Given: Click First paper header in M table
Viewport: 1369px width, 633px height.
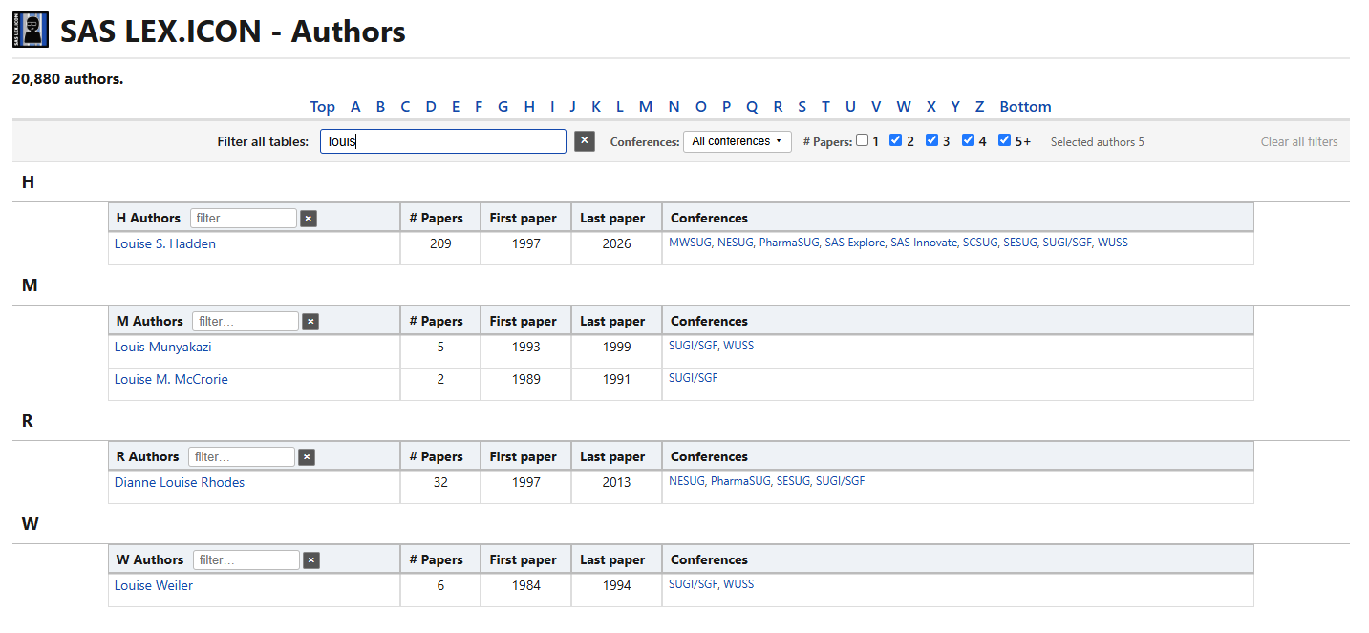Looking at the screenshot, I should pos(524,322).
